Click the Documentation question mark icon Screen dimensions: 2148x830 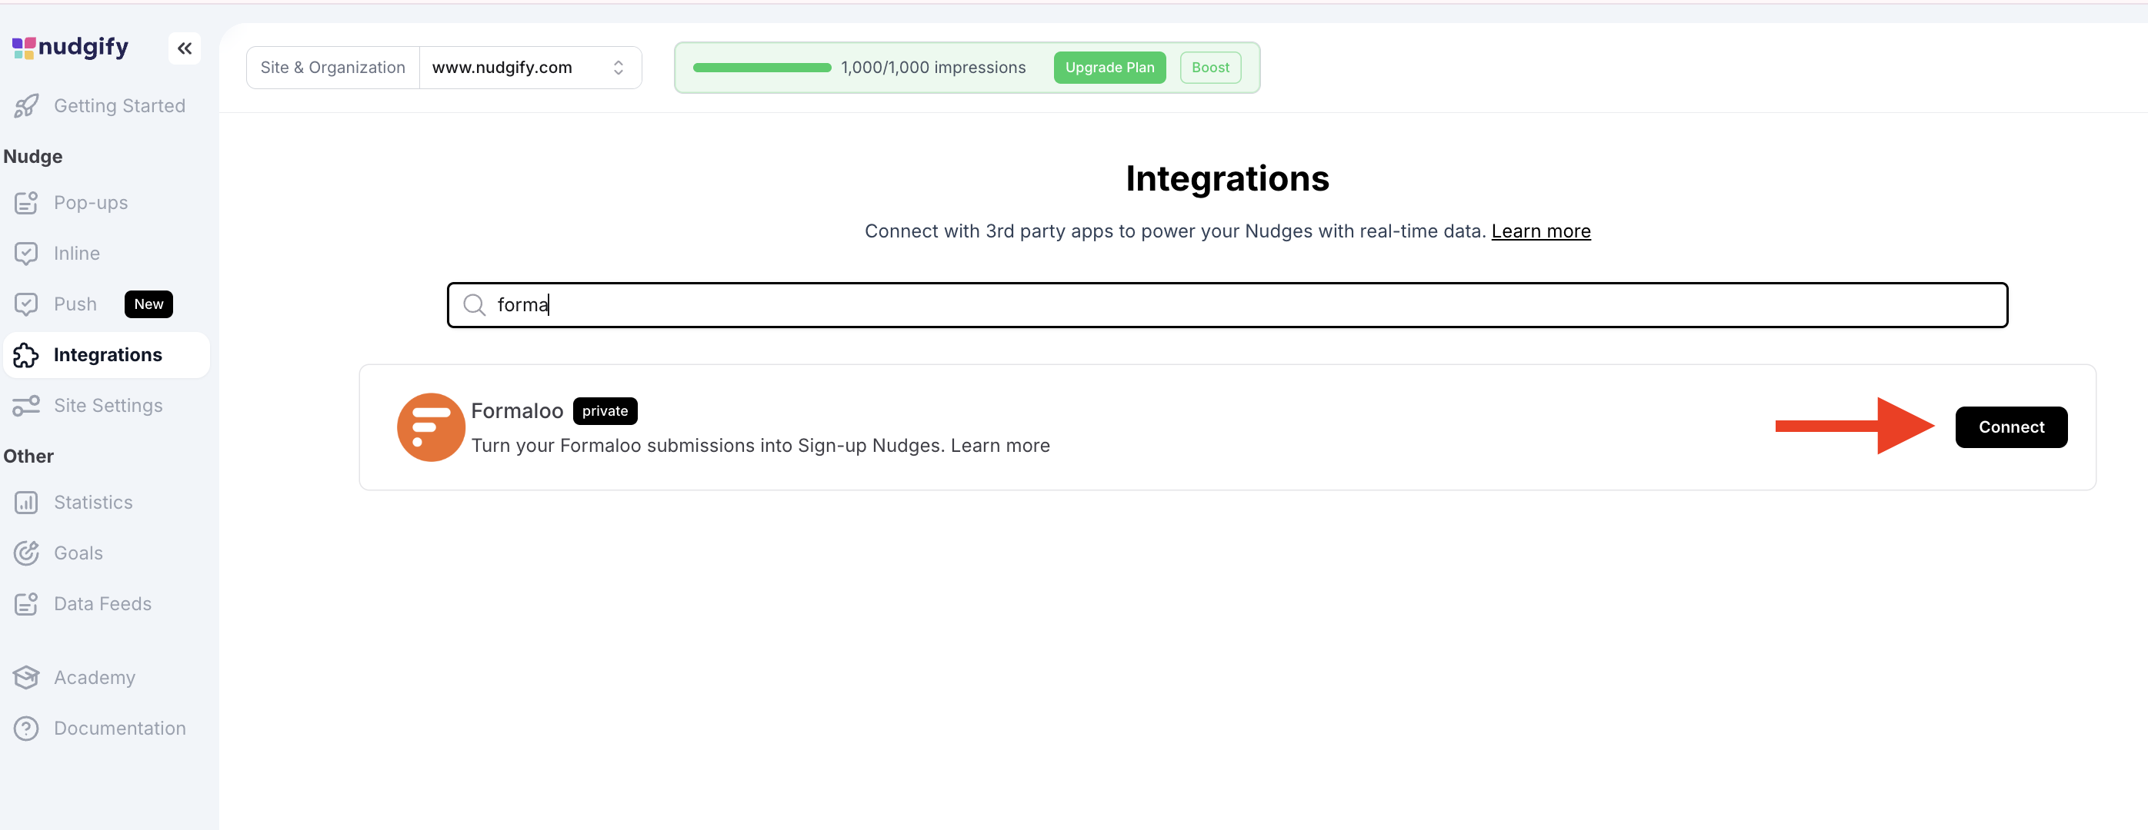point(26,729)
